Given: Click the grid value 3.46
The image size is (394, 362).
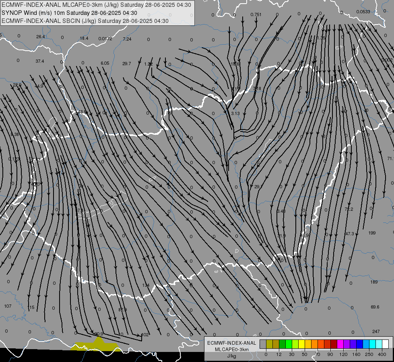Looking at the screenshot, I should [x=281, y=211].
